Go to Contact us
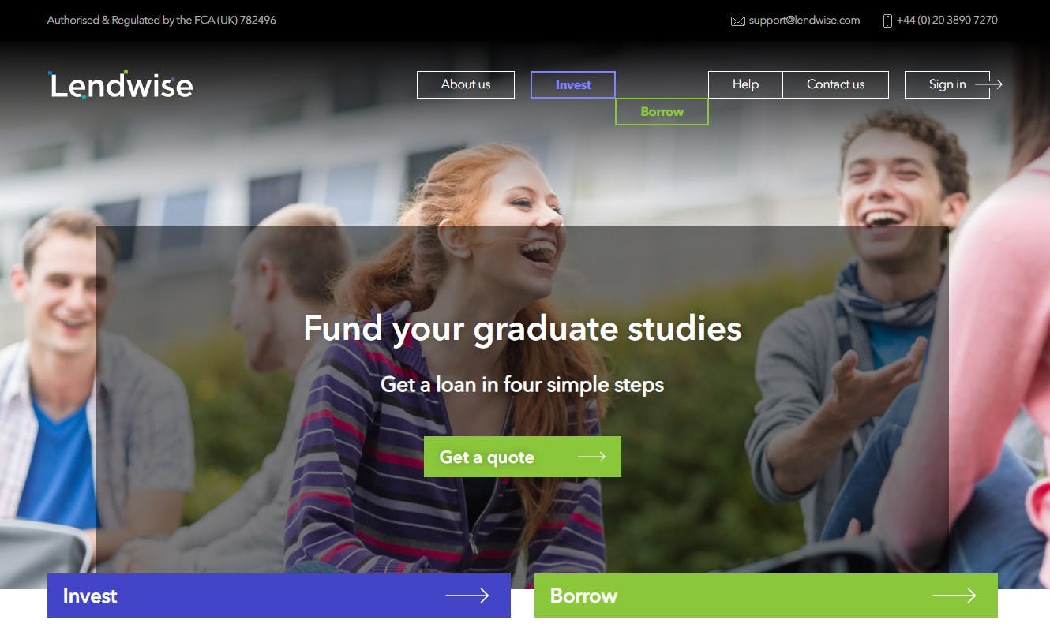The image size is (1050, 631). [x=835, y=84]
